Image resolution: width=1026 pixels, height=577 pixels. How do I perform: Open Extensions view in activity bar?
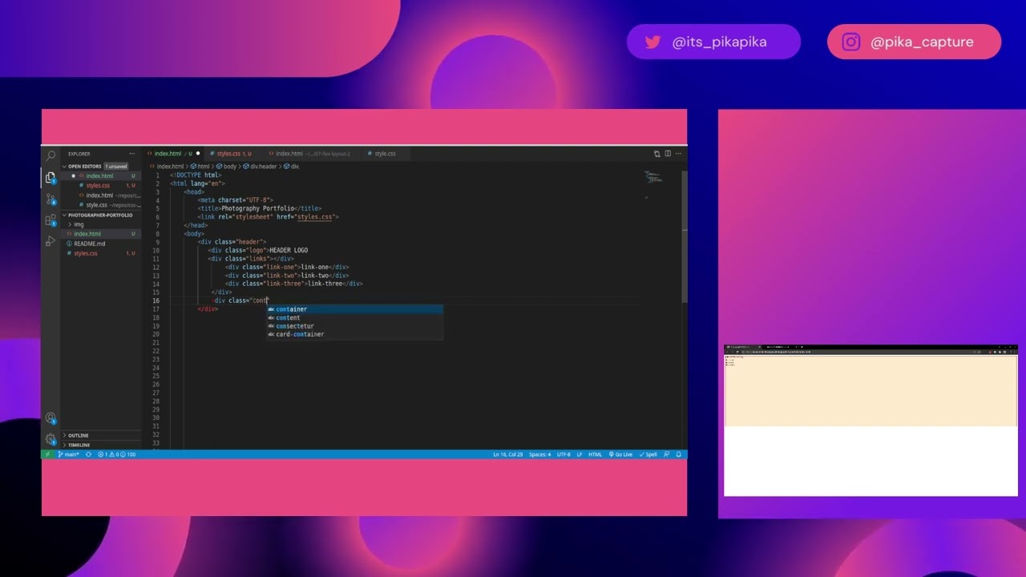click(50, 220)
